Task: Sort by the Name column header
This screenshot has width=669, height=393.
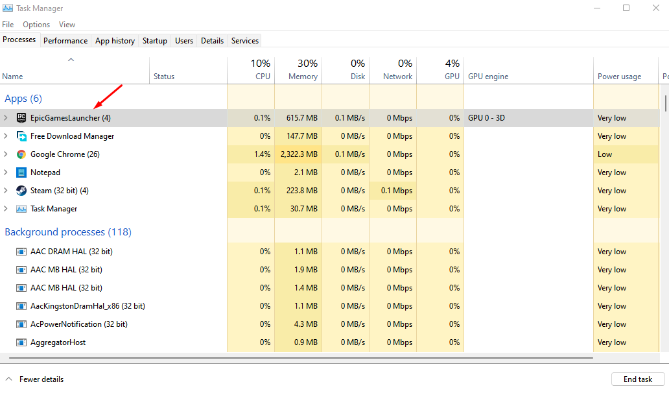Action: [x=75, y=71]
